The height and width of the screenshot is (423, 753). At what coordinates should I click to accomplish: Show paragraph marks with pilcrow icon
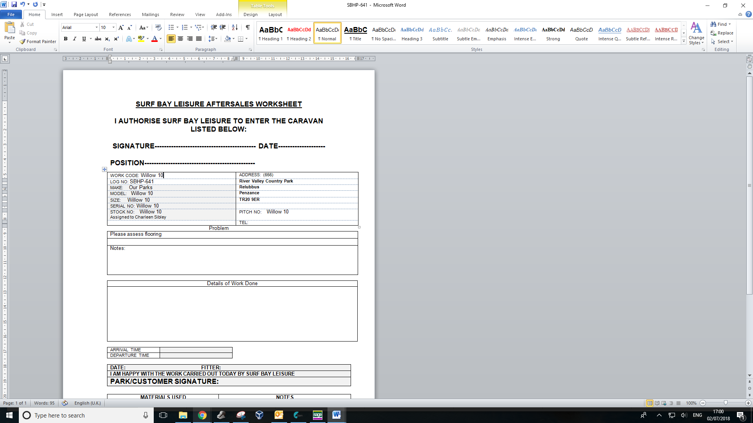coord(247,27)
